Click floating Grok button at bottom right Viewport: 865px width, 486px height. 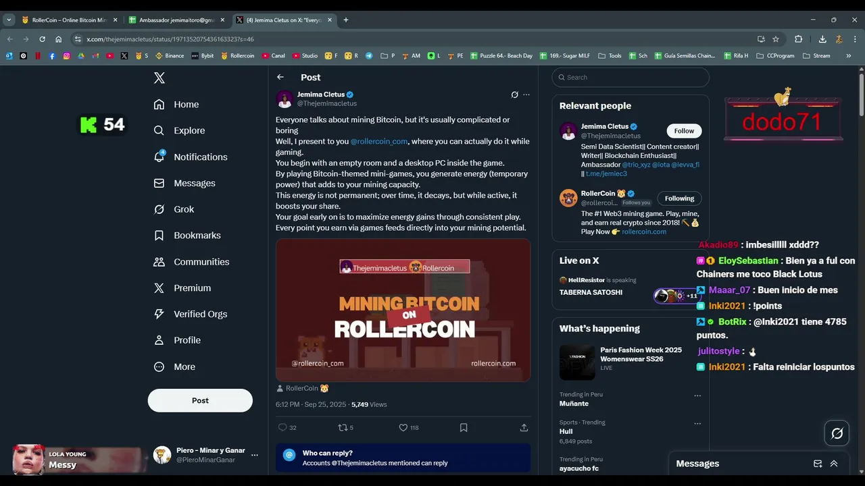(837, 433)
